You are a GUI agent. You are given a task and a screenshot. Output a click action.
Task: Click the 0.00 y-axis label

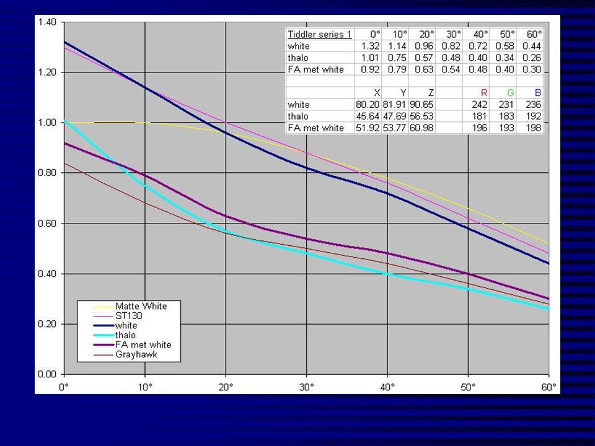[47, 374]
